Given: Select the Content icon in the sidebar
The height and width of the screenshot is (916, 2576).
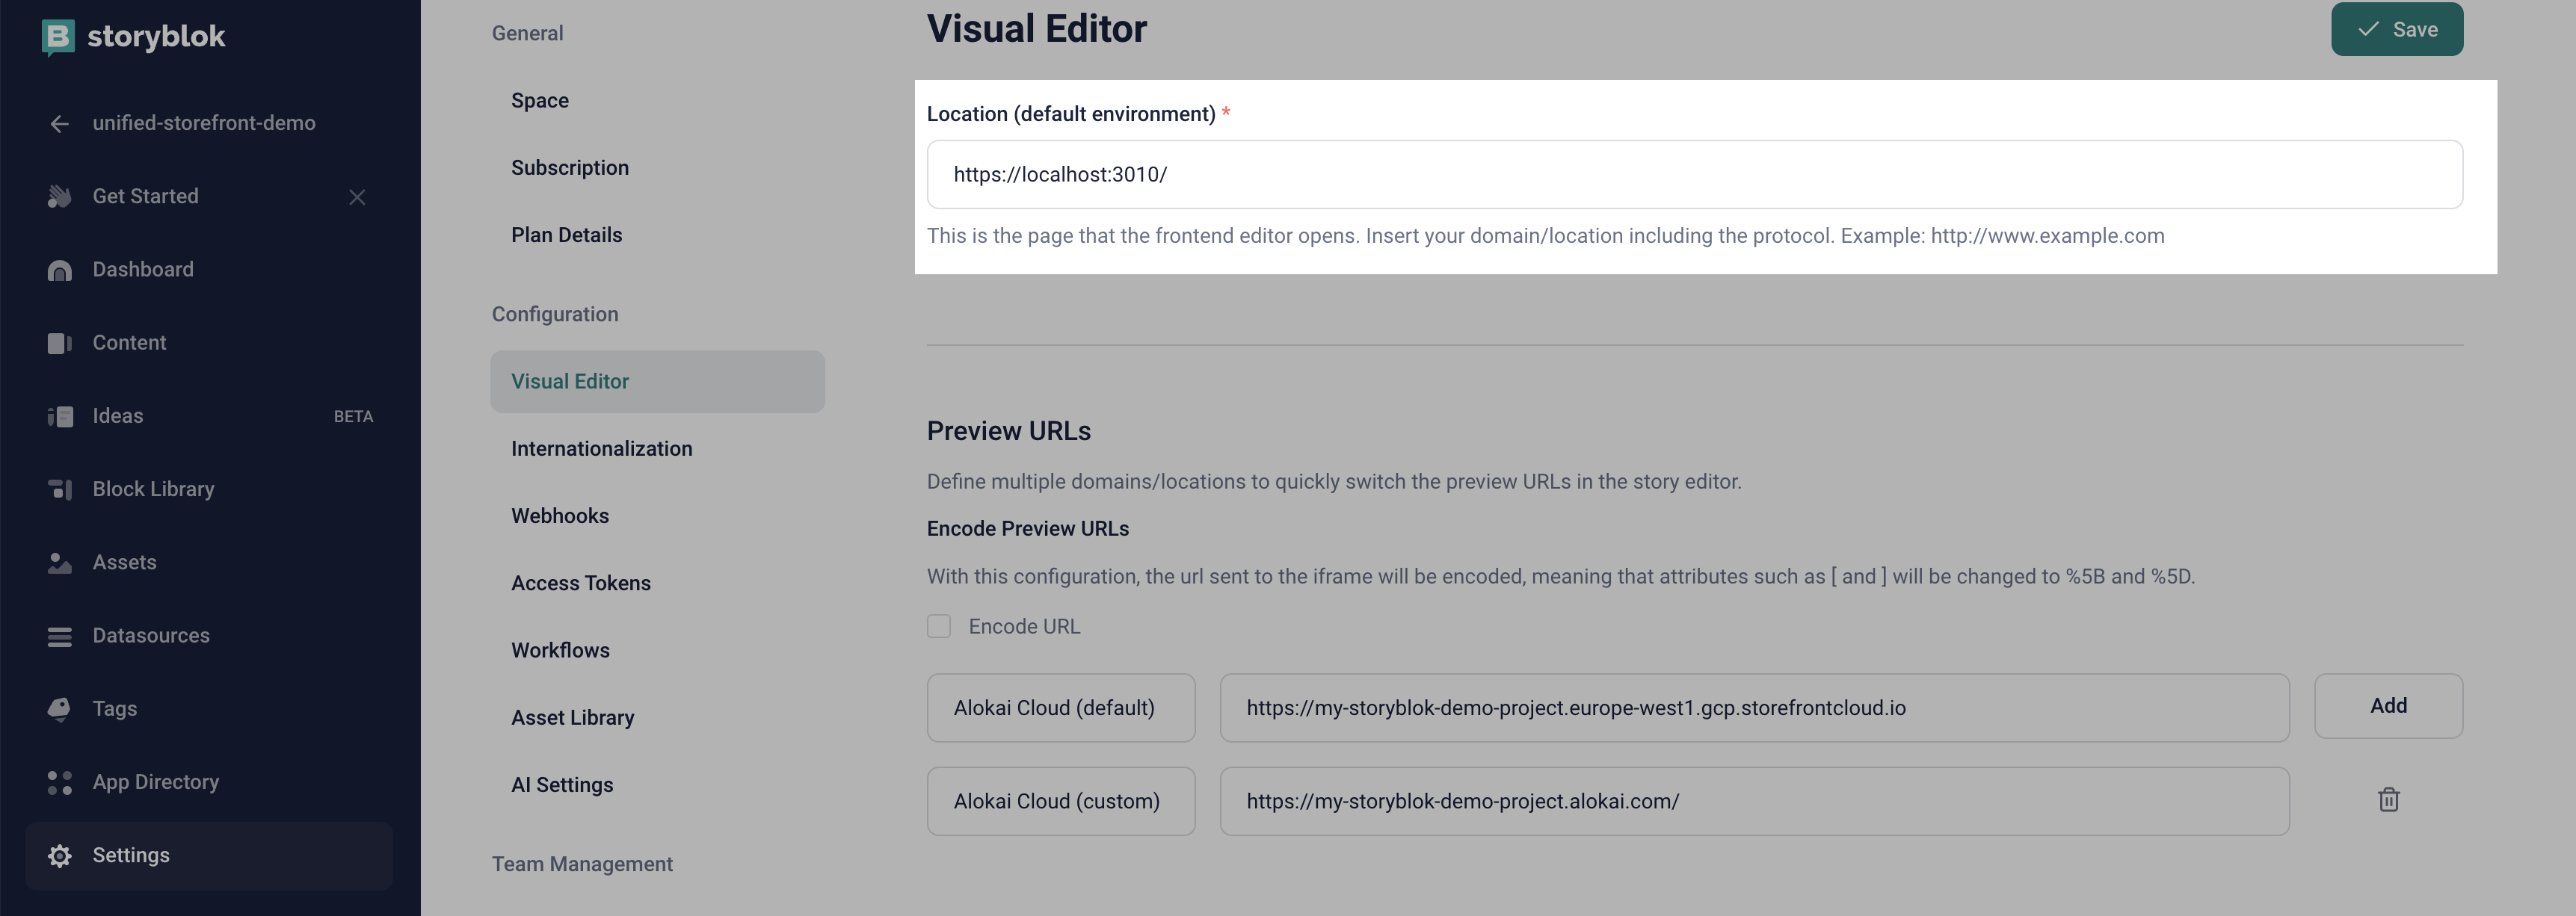Looking at the screenshot, I should (59, 343).
